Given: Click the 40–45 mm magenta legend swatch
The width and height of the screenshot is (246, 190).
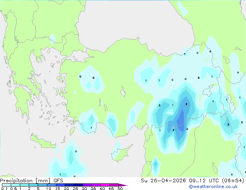Looking at the screenshot, I should (105, 185).
